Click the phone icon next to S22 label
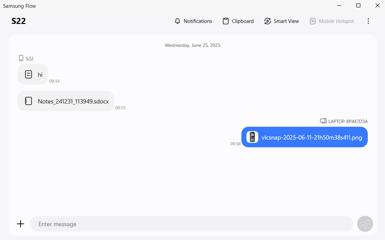Viewport: 385px width, 240px height. (21, 58)
